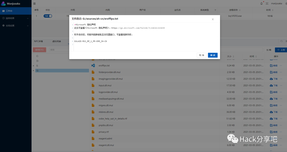Sort the agent table by 时间 column
The height and width of the screenshot is (152, 287).
point(273,10)
